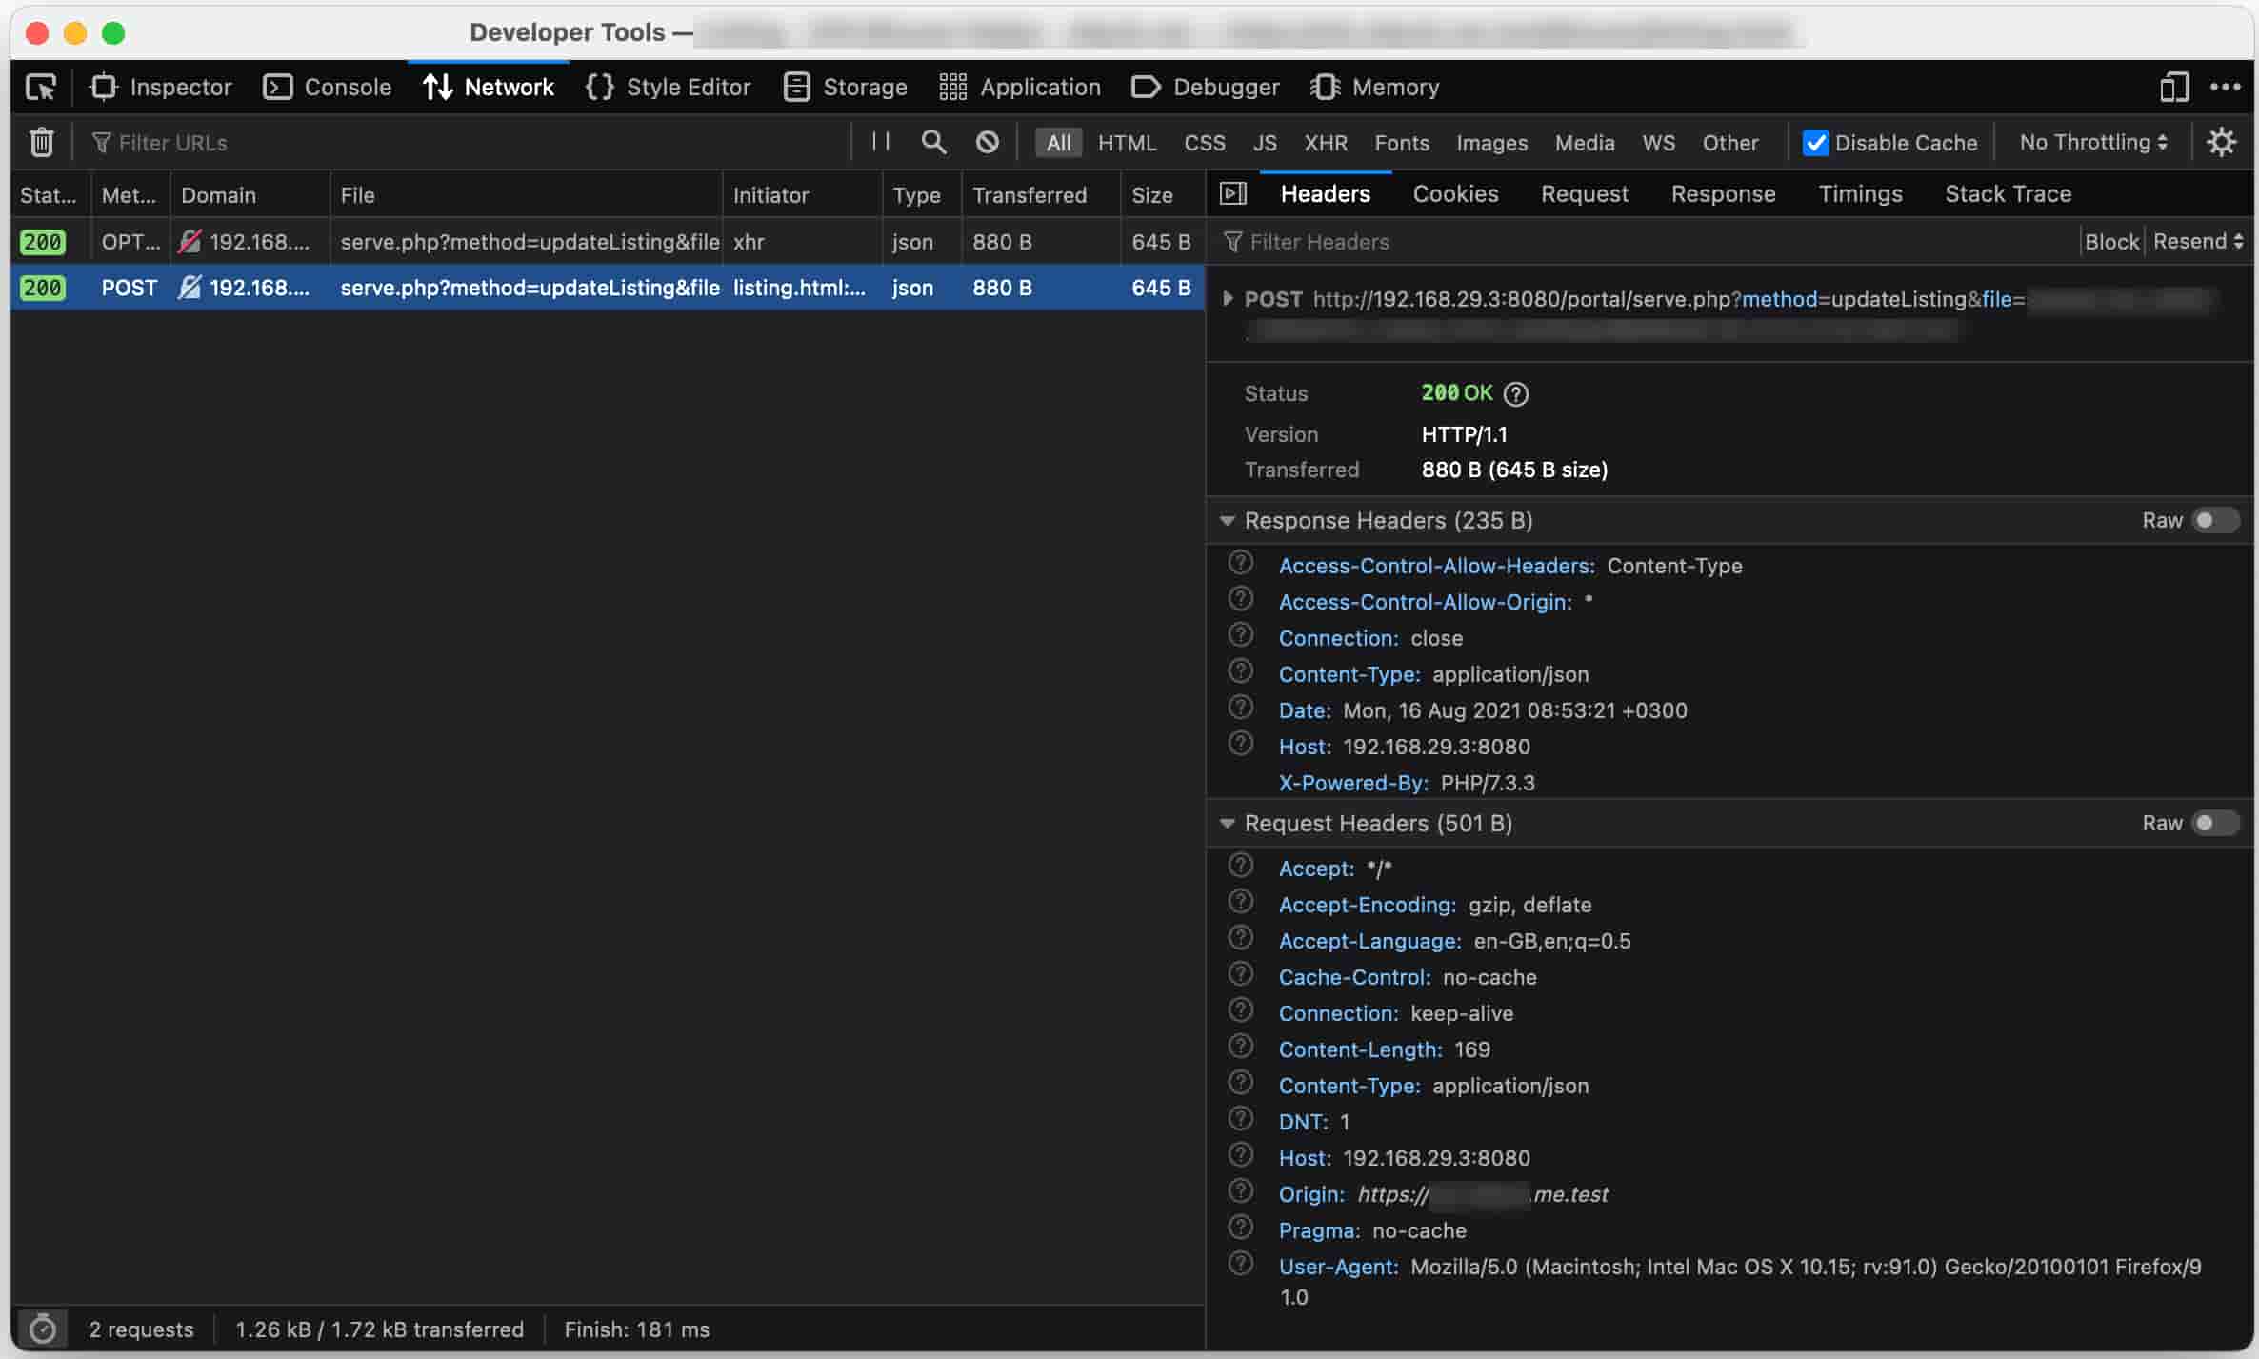Click the listing.html initiator link

tap(799, 288)
